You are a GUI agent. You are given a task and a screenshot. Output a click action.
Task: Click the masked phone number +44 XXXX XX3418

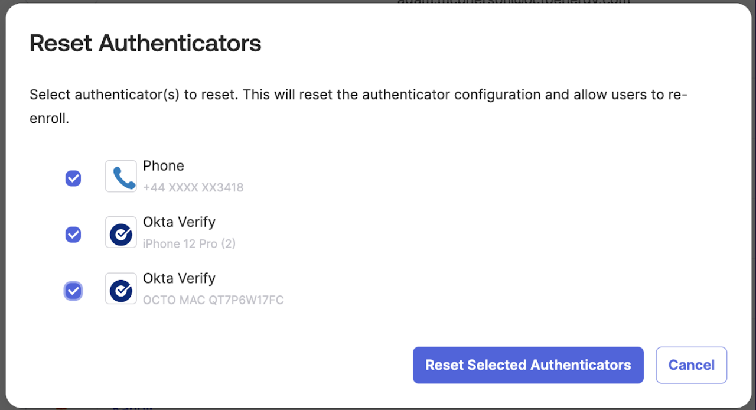193,187
